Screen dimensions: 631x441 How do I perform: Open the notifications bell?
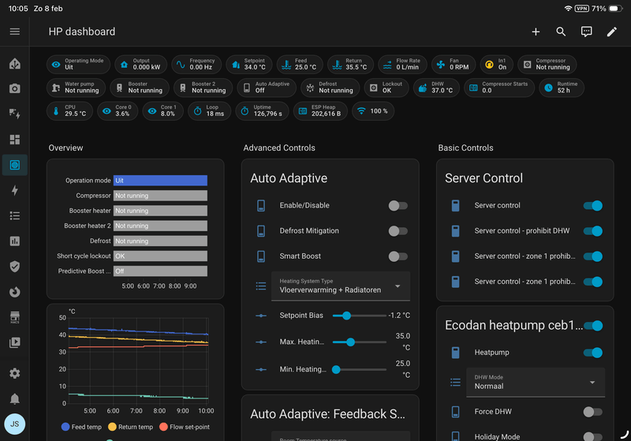pos(14,398)
